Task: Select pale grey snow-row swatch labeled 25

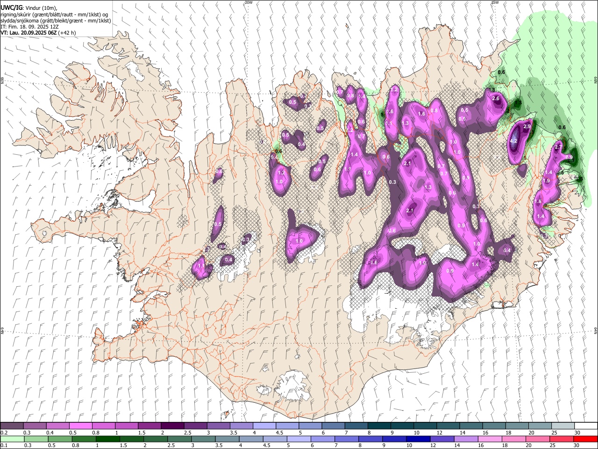Action: click(x=562, y=426)
